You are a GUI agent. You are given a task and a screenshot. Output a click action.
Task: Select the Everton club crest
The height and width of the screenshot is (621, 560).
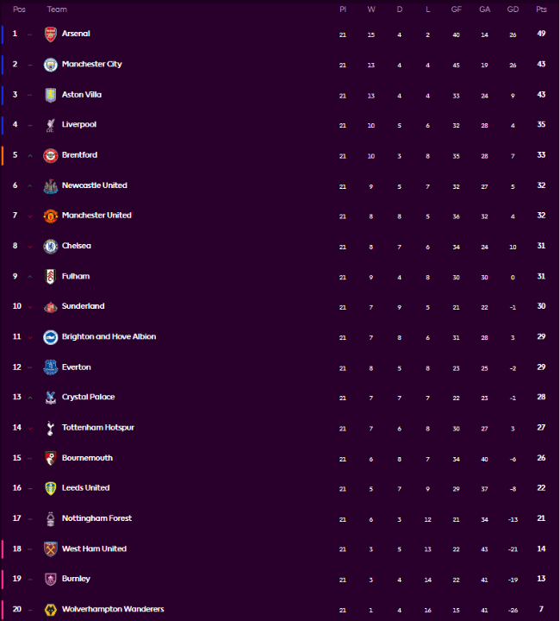point(50,367)
